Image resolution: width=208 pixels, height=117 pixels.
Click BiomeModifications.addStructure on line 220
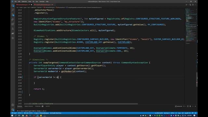pyautogui.click(x=52, y=30)
